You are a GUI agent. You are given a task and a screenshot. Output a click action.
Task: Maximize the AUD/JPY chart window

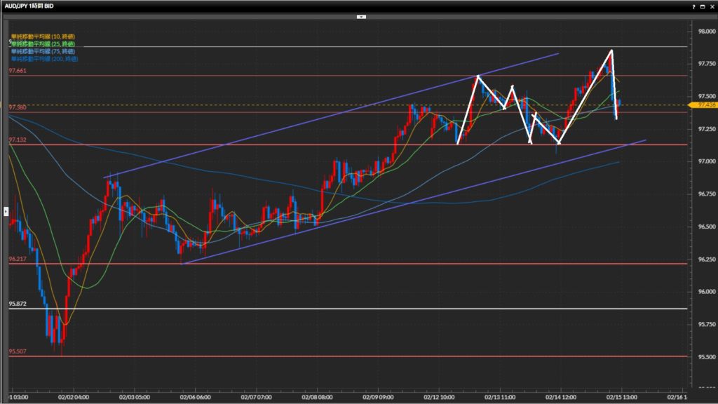(x=703, y=6)
